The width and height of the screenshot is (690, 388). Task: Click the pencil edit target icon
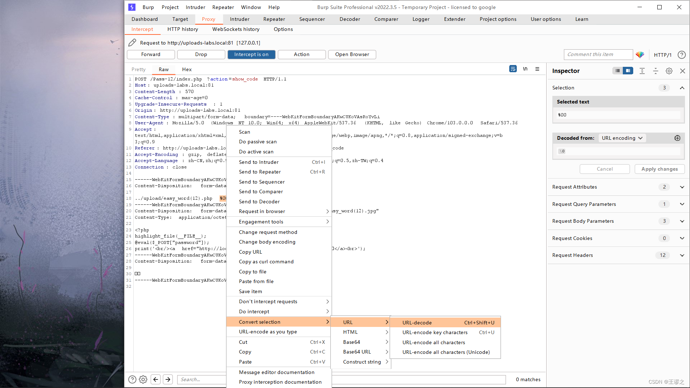click(132, 43)
